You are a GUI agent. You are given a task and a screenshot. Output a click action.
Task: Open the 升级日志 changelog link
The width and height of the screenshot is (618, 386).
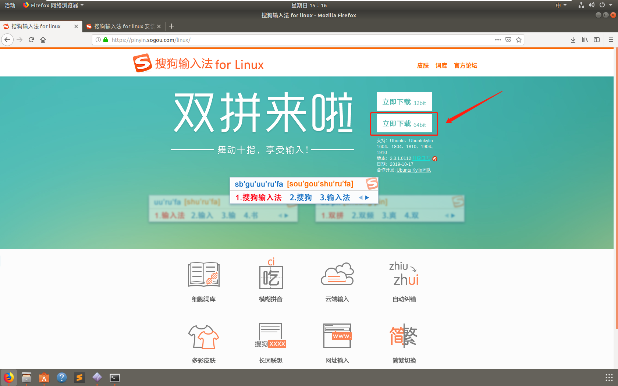pyautogui.click(x=421, y=158)
